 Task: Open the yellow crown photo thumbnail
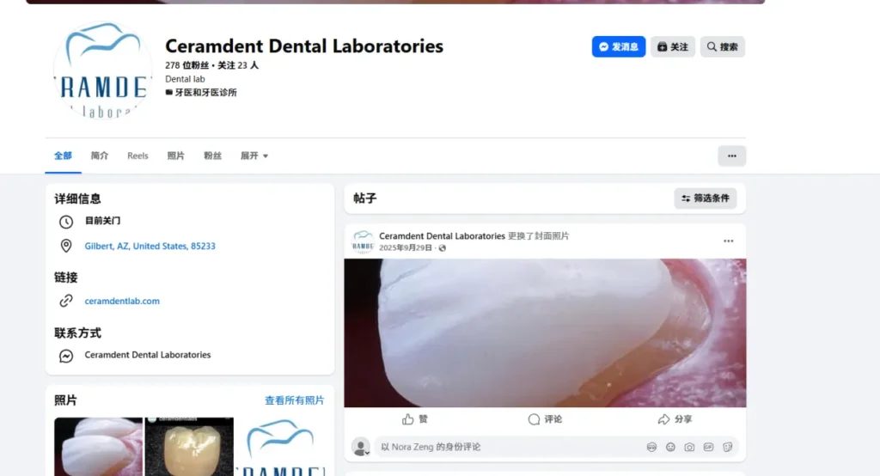[x=189, y=447]
